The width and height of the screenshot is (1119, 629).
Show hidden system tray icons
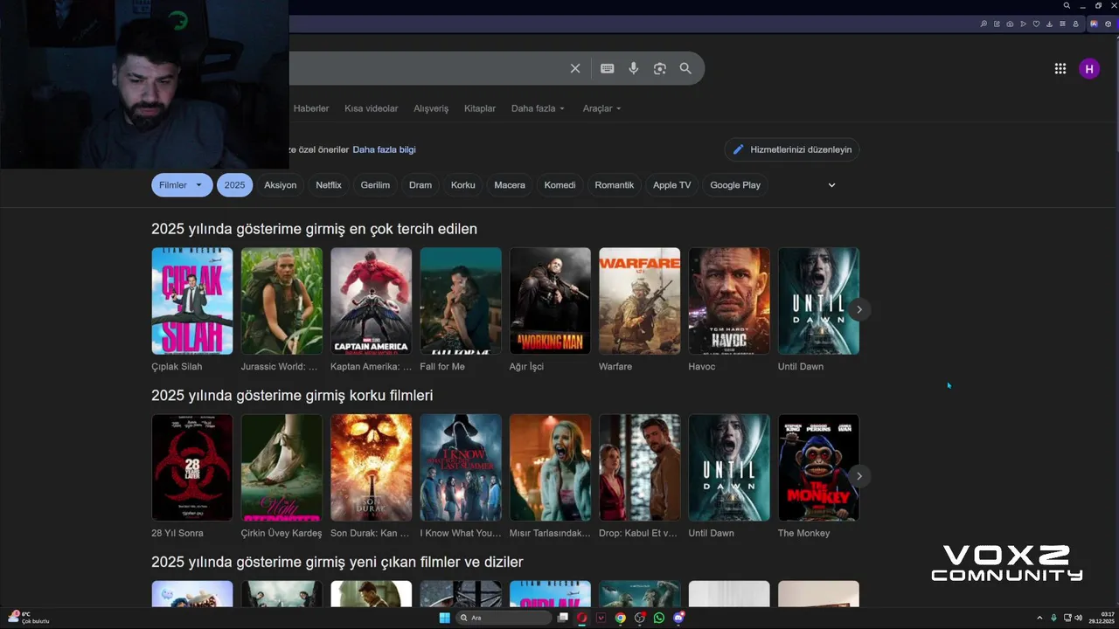pos(1039,618)
